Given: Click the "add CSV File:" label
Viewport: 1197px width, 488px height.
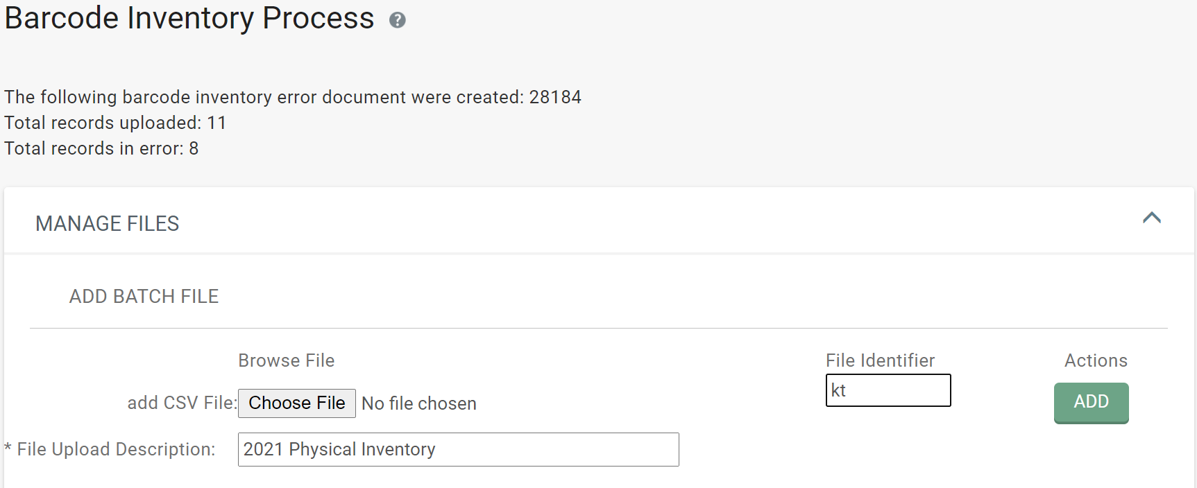Looking at the screenshot, I should point(182,403).
